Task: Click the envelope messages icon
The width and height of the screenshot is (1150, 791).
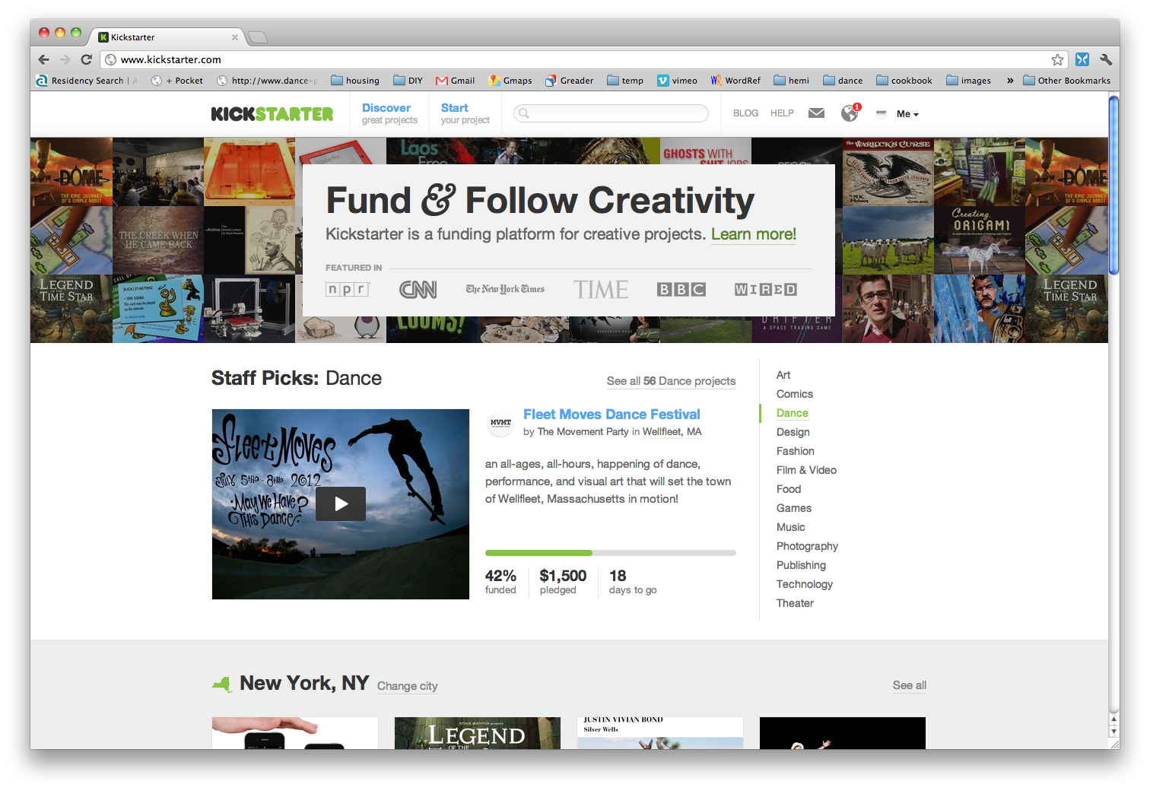Action: 816,113
